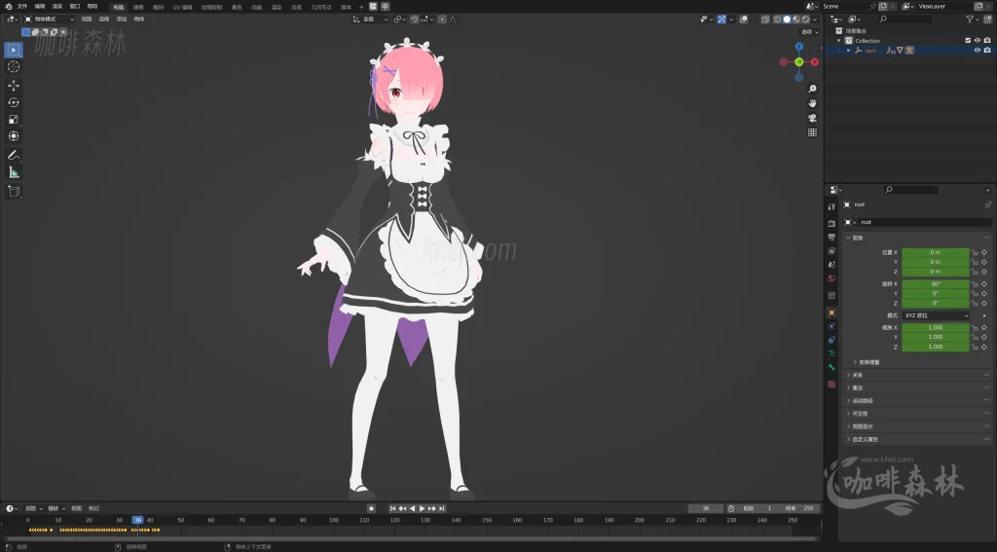Open the Bone properties tab
This screenshot has height=552, width=997.
[831, 368]
